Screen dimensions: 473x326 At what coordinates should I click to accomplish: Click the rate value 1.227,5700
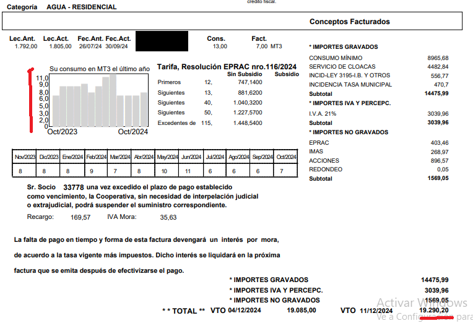pos(248,113)
